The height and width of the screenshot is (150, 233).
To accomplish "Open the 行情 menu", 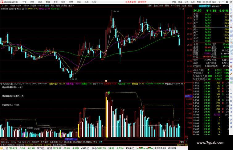I will point(24,2).
